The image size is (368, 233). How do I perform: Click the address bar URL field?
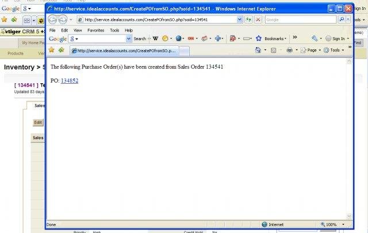157,20
